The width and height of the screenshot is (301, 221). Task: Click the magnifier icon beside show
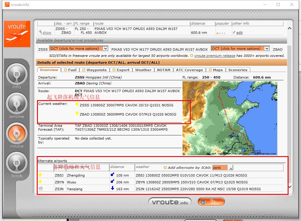(40, 32)
